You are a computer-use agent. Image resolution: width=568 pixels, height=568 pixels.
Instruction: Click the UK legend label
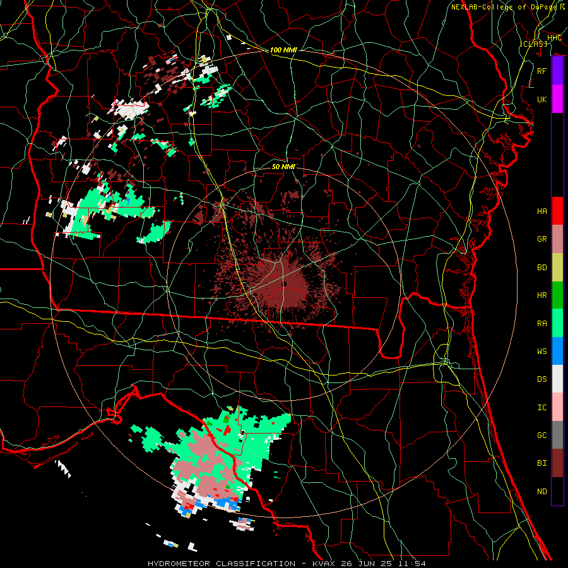pyautogui.click(x=542, y=99)
